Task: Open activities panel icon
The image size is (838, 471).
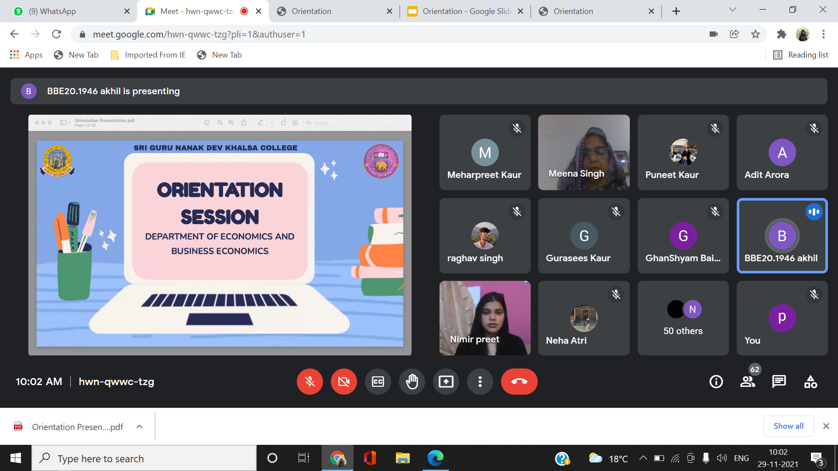Action: point(811,382)
